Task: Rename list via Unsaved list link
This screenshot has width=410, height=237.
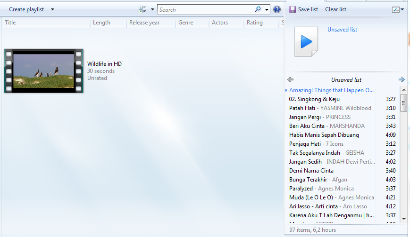Action: click(342, 30)
